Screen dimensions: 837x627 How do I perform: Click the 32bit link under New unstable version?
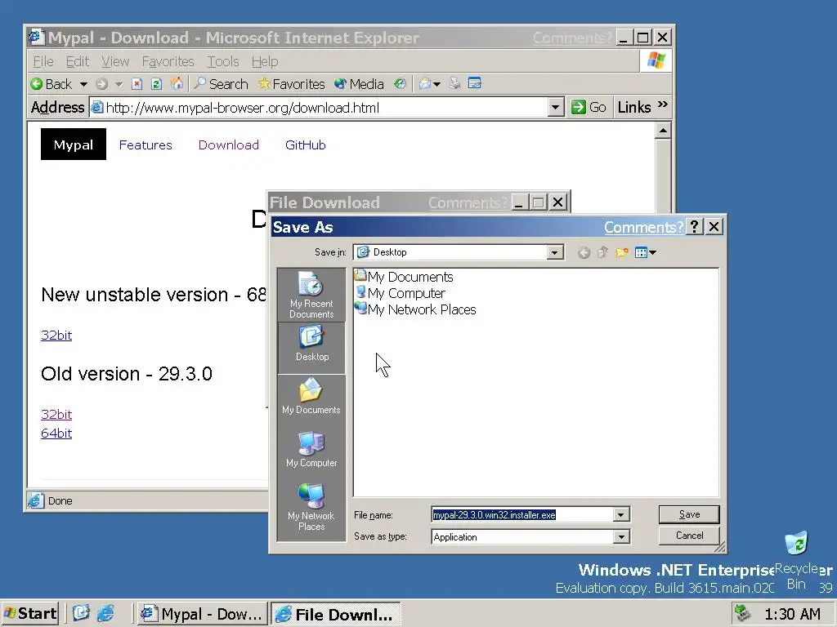(x=56, y=336)
